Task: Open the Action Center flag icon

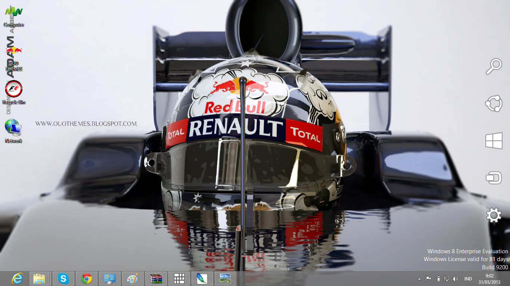Action: coord(429,279)
